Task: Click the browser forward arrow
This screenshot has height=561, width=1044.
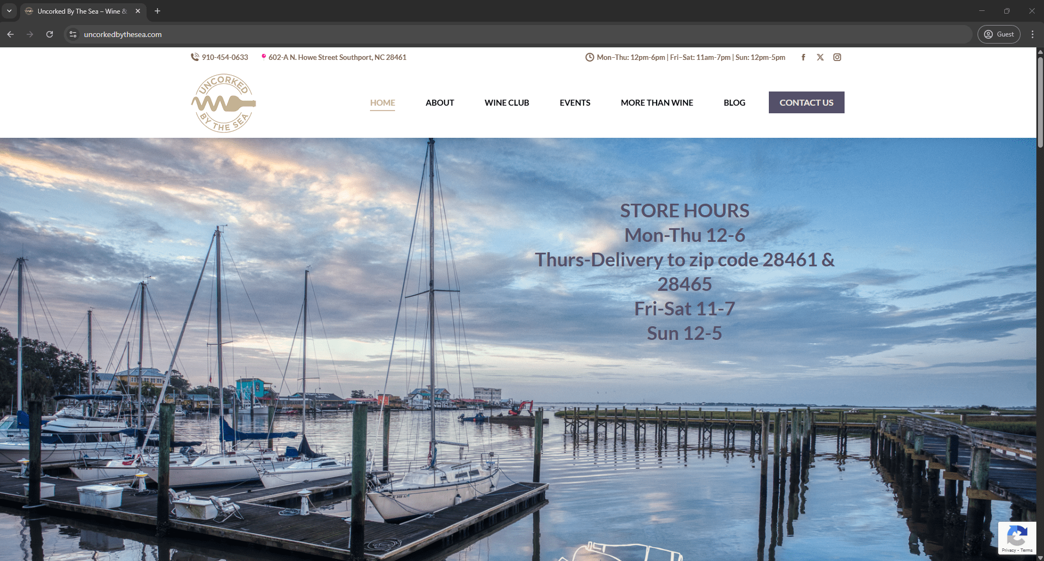Action: [30, 34]
